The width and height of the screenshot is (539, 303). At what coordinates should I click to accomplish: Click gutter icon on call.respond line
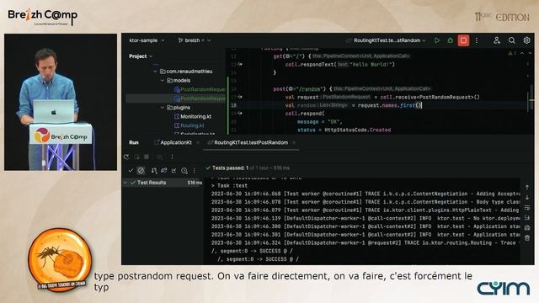239,113
